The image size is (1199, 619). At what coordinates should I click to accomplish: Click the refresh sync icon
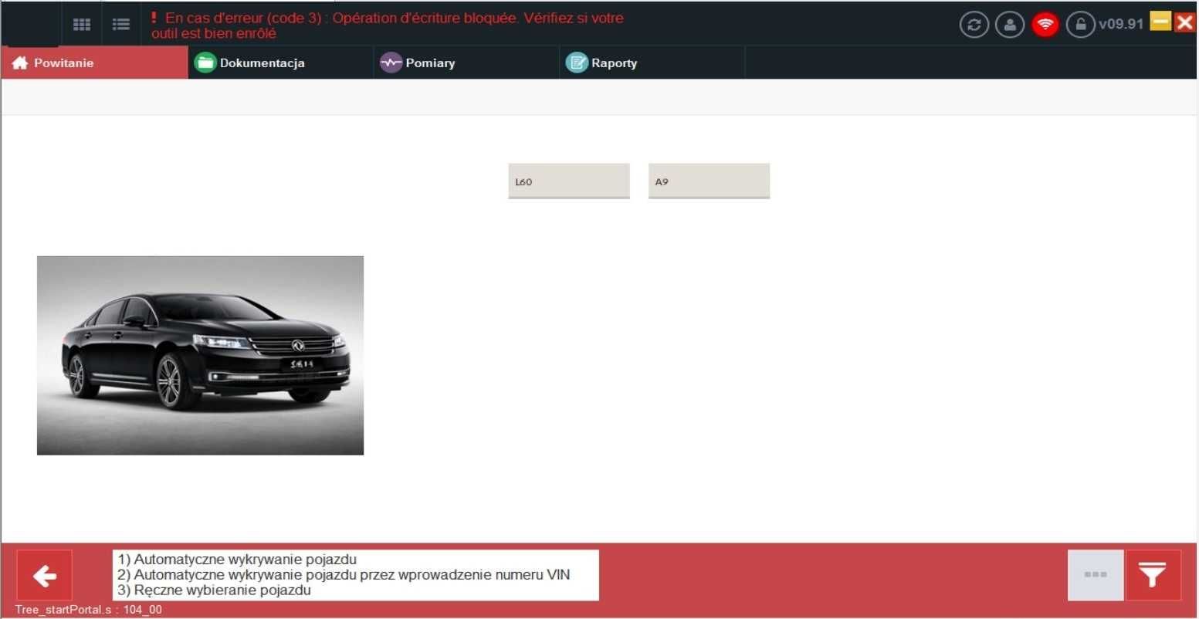point(974,25)
